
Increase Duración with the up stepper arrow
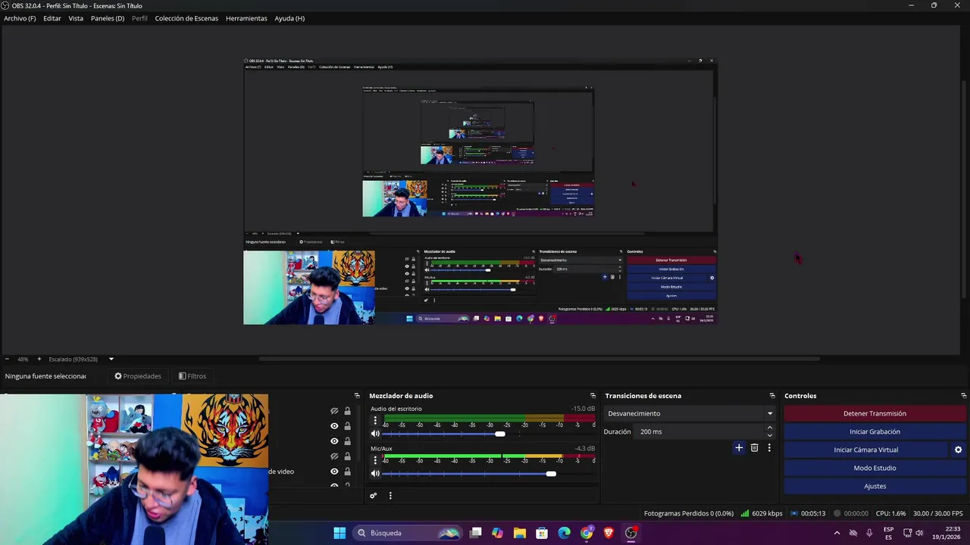770,428
